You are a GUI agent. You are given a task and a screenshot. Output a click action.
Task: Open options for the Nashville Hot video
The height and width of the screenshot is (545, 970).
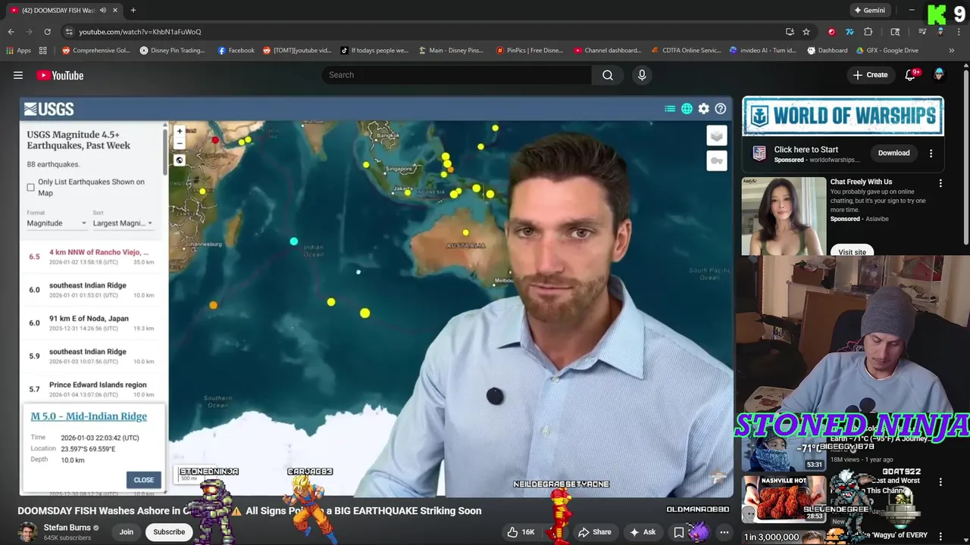coord(940,481)
